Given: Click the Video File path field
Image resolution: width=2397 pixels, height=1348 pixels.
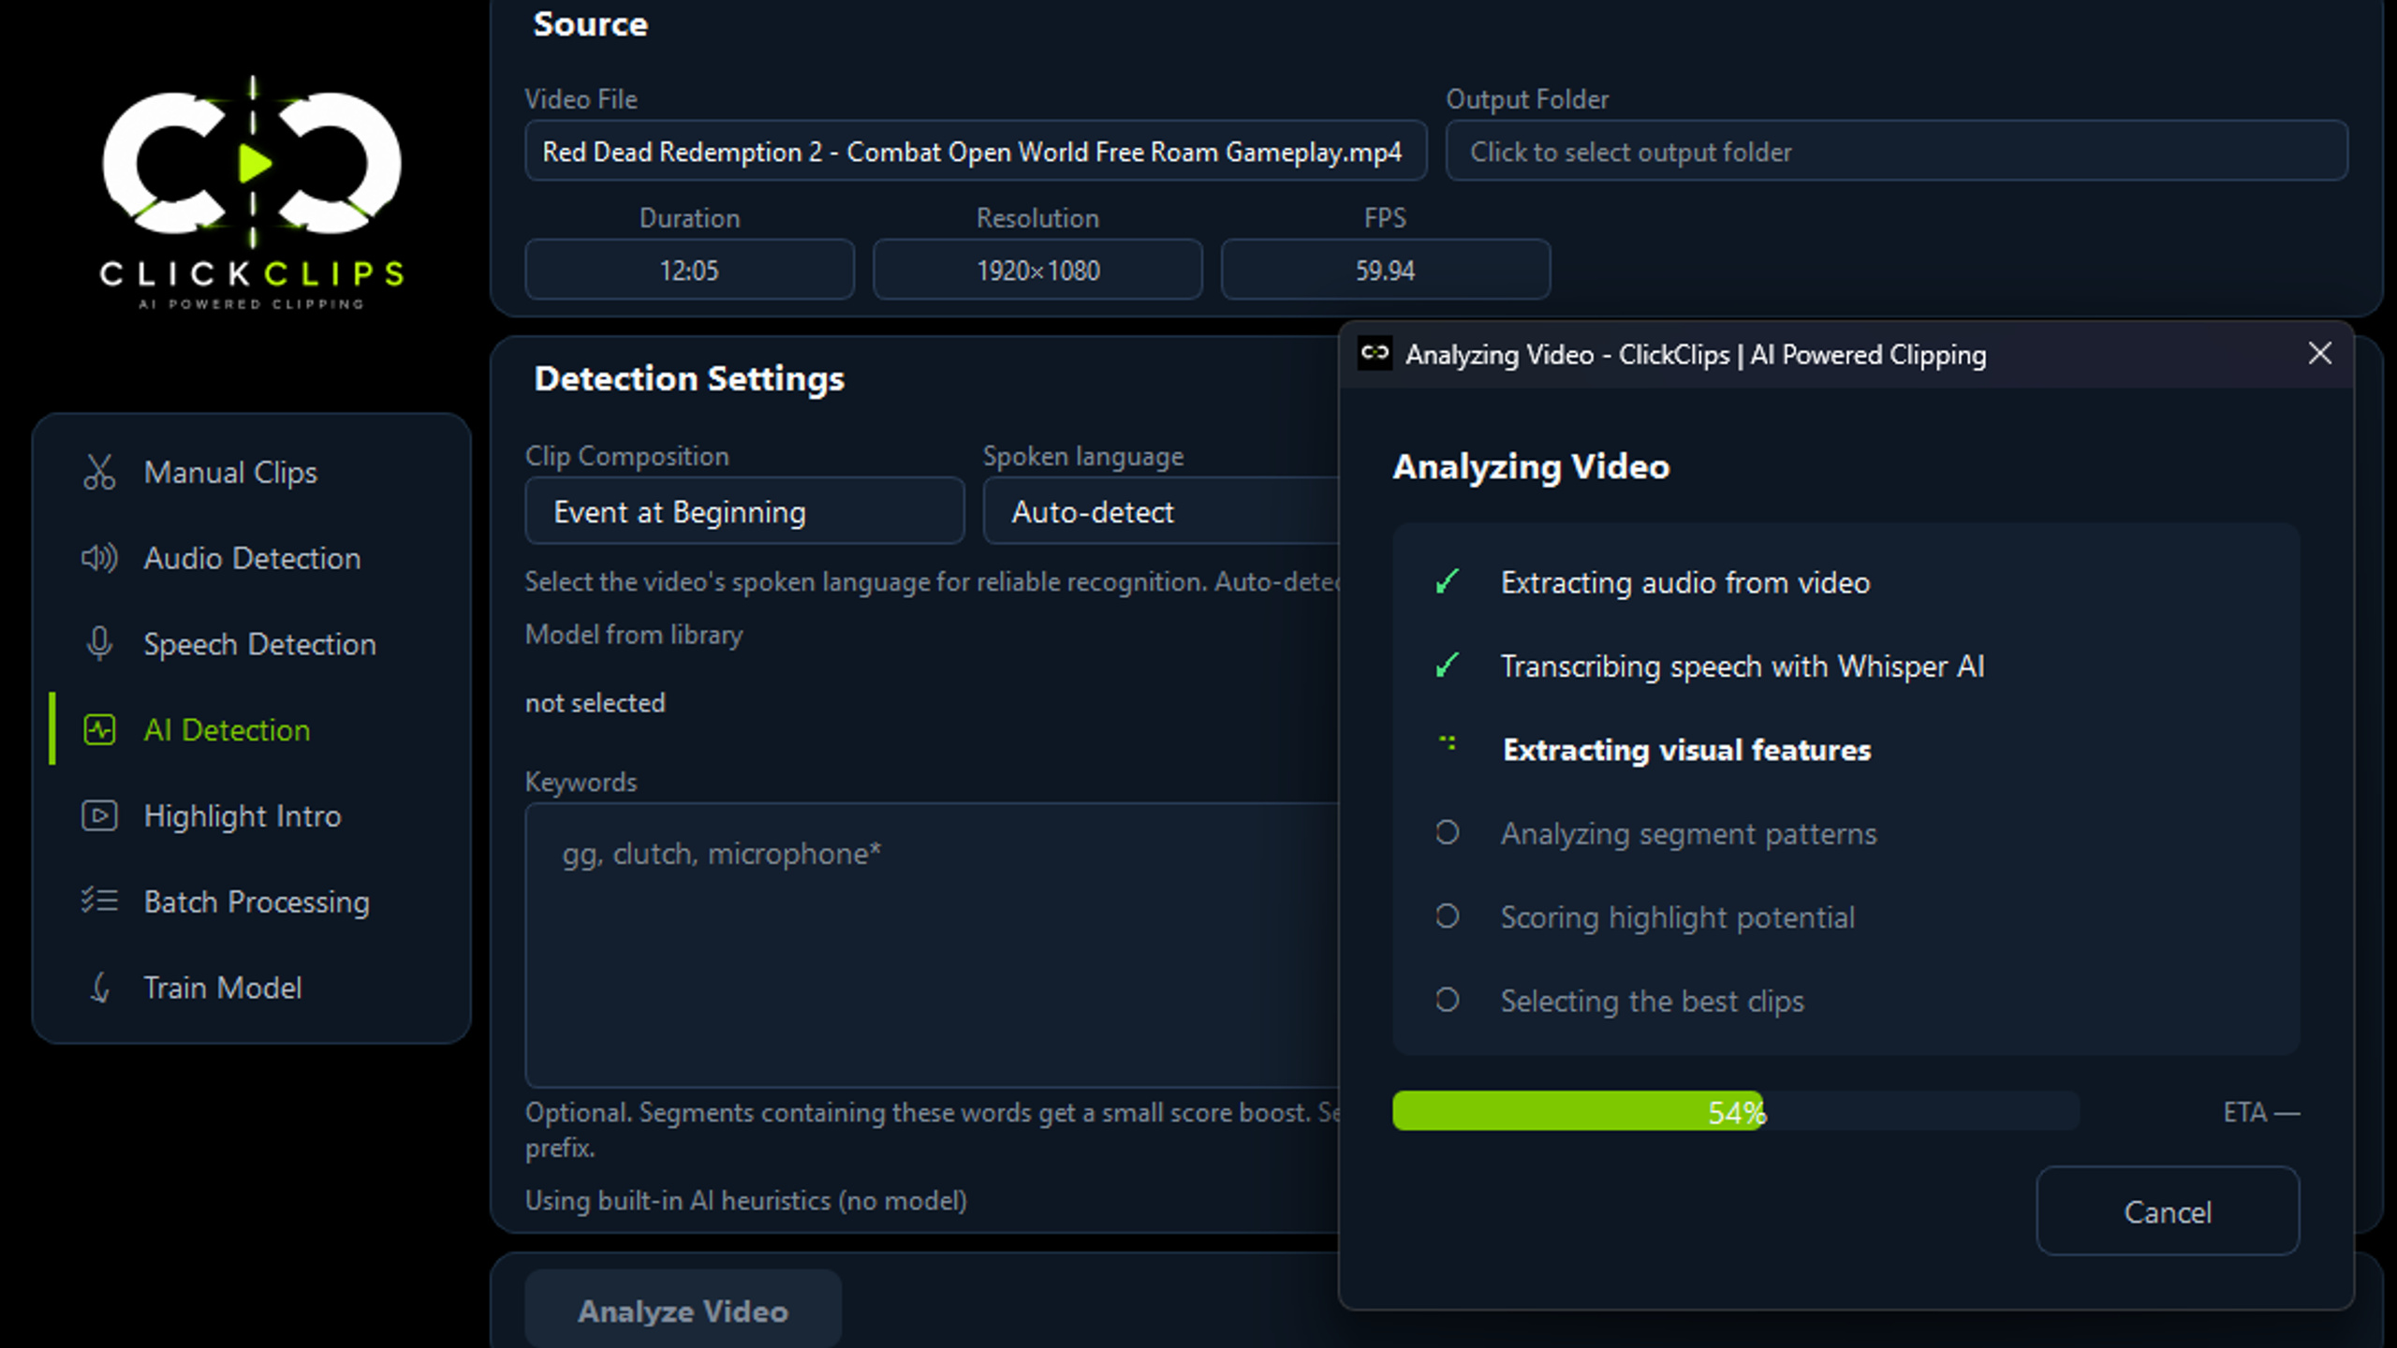Looking at the screenshot, I should click(x=976, y=151).
